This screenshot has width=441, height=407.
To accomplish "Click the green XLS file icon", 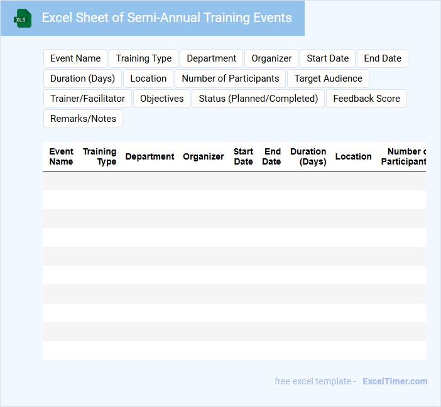I will click(x=23, y=18).
